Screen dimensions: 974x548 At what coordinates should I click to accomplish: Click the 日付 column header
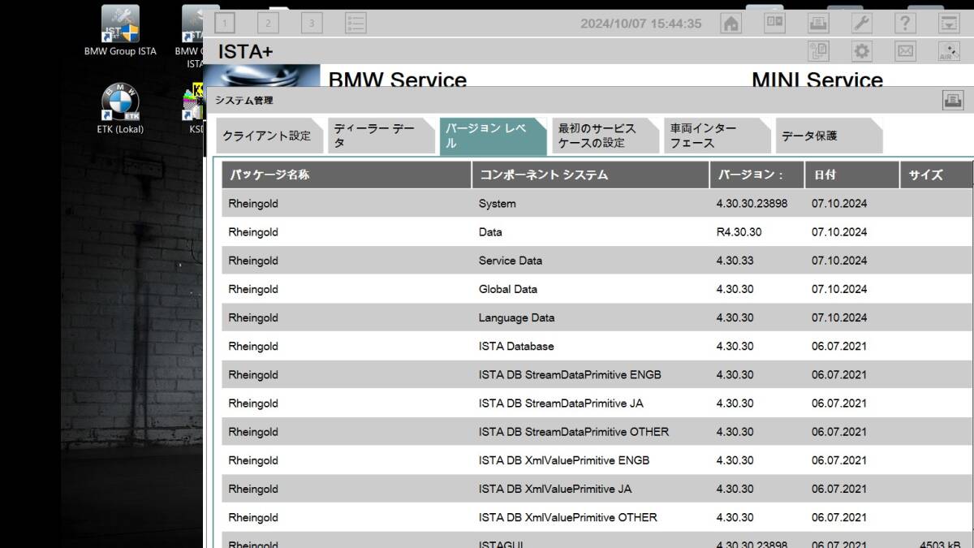click(x=851, y=175)
